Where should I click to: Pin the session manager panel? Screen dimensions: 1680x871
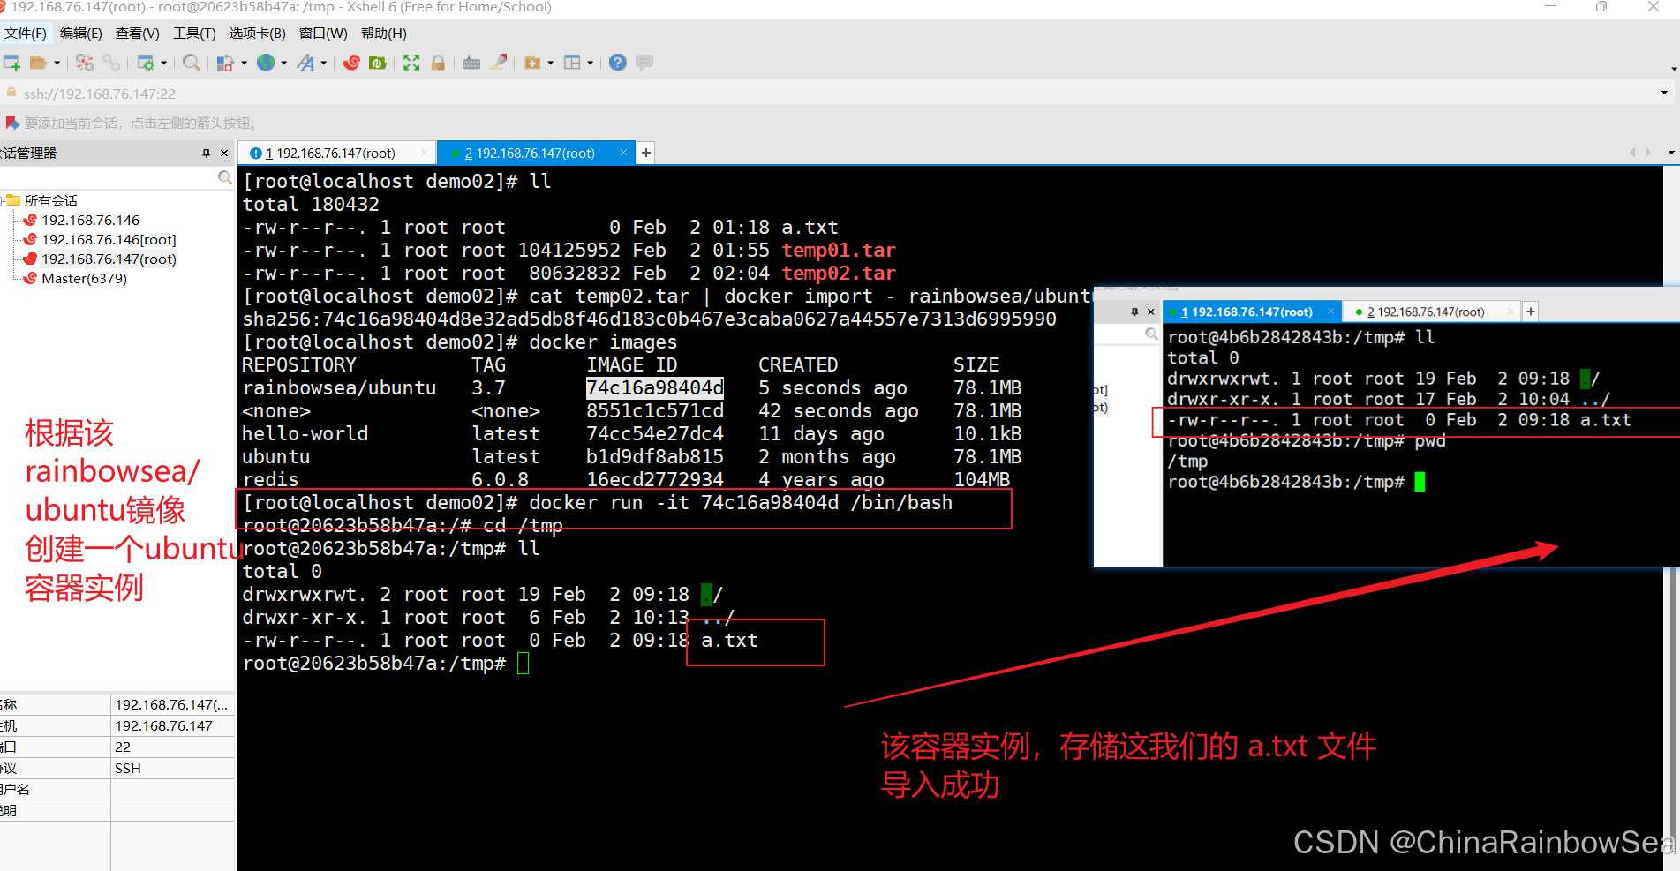(x=207, y=154)
